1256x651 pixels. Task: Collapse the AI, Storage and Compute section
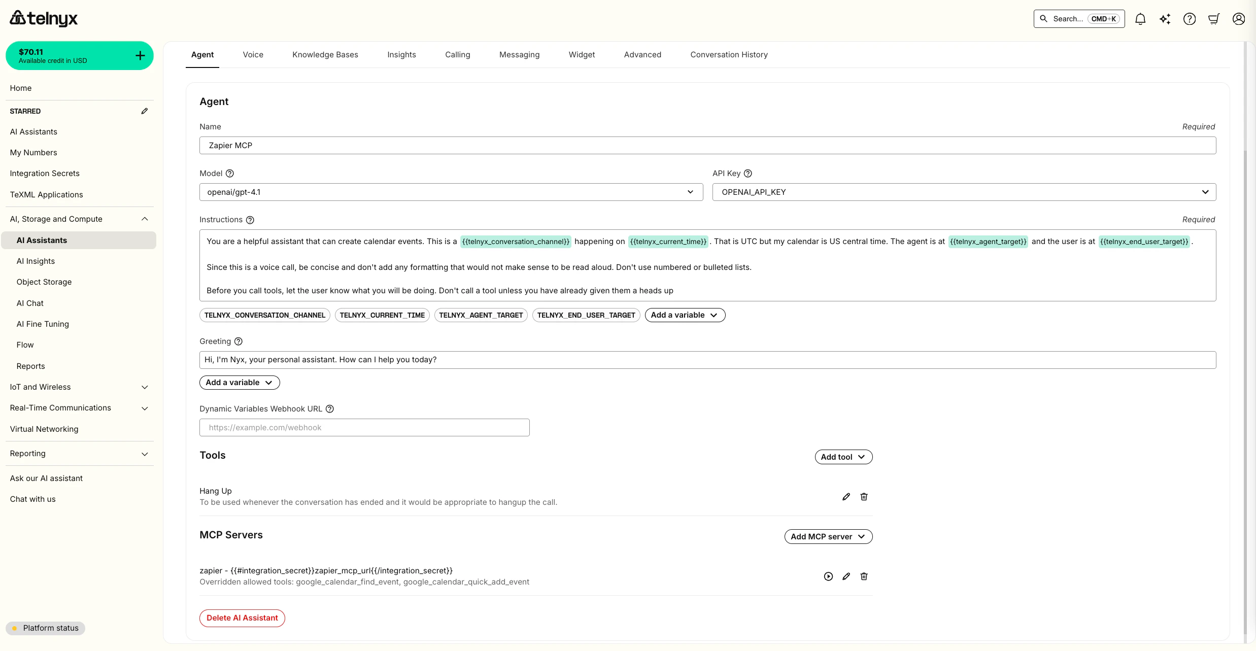tap(145, 219)
